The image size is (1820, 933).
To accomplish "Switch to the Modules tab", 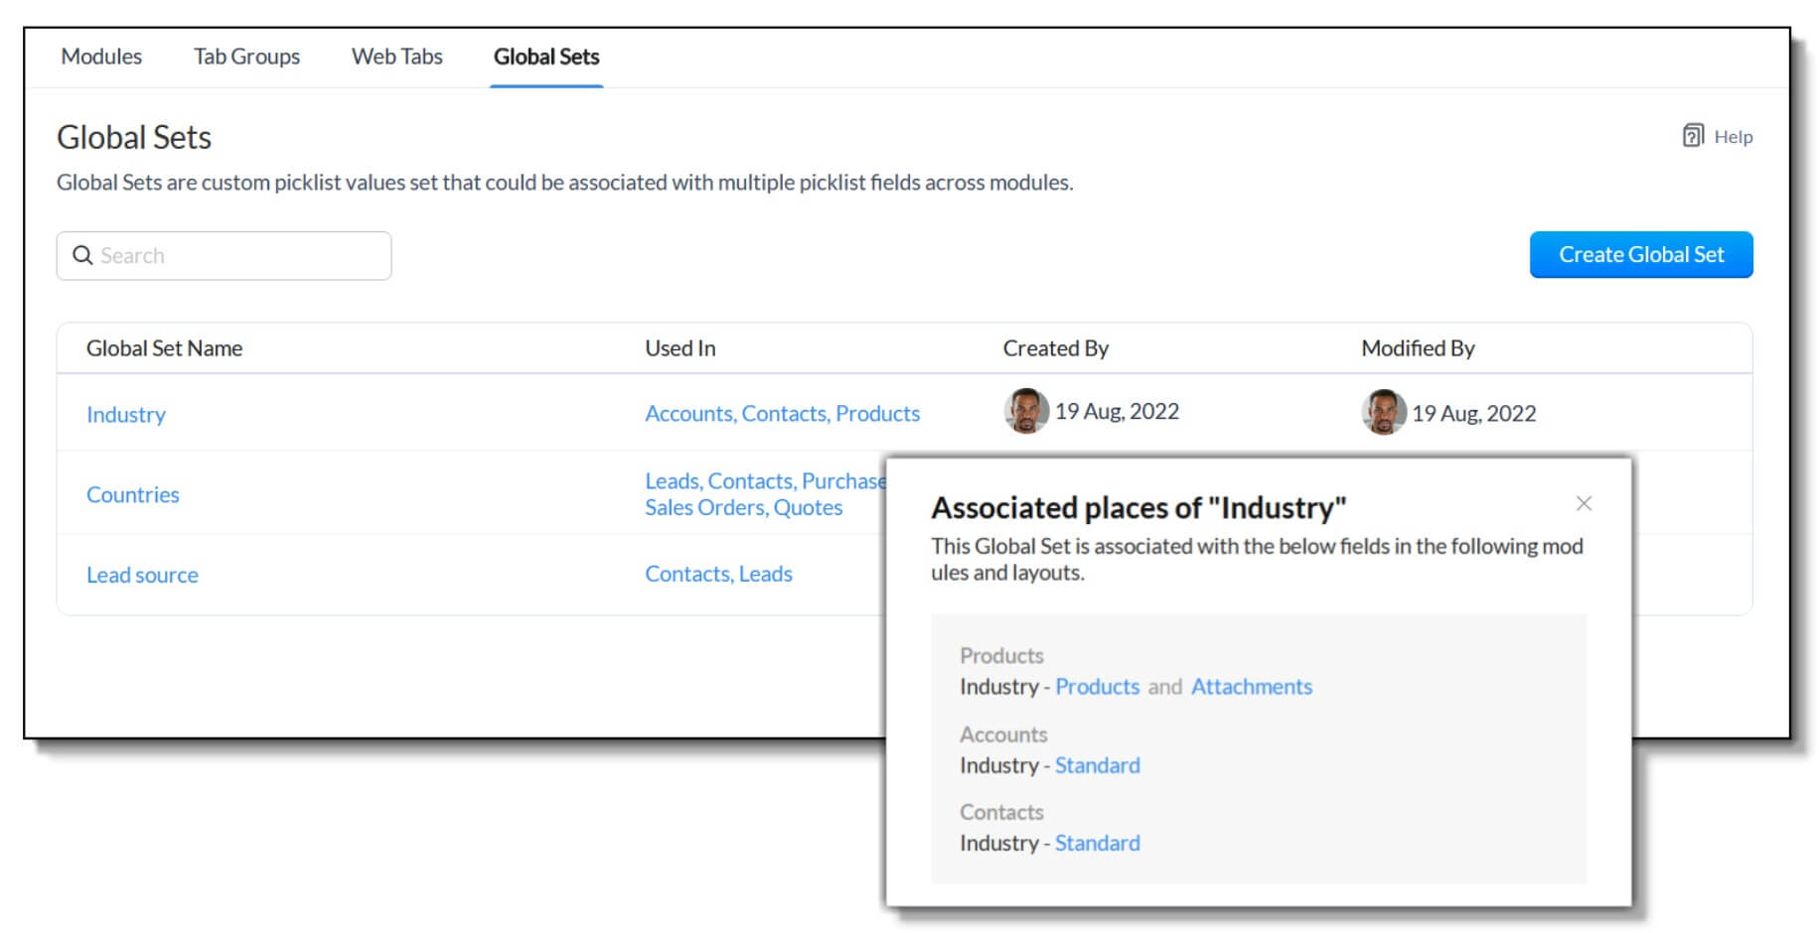I will point(101,57).
